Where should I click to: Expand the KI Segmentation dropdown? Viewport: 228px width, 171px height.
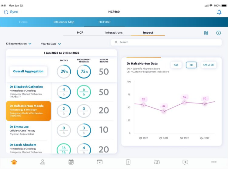pos(19,44)
